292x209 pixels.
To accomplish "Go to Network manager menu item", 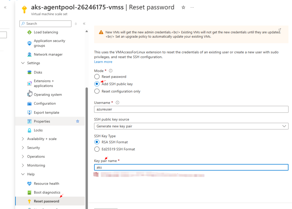I will (48, 54).
